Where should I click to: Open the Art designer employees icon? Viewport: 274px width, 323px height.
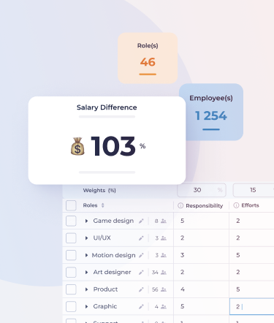[x=164, y=273]
